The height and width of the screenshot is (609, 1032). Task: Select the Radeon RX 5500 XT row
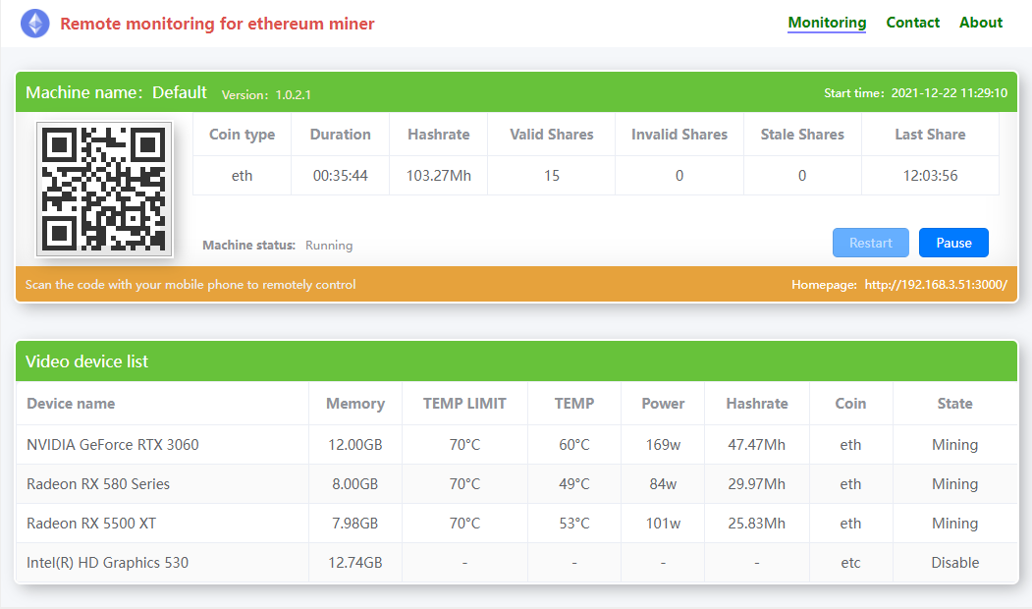(x=516, y=524)
